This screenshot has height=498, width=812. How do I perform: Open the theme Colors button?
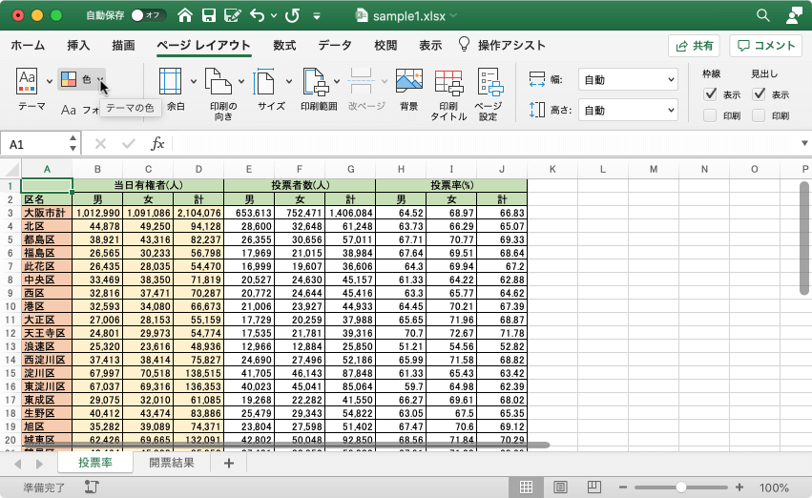point(83,79)
